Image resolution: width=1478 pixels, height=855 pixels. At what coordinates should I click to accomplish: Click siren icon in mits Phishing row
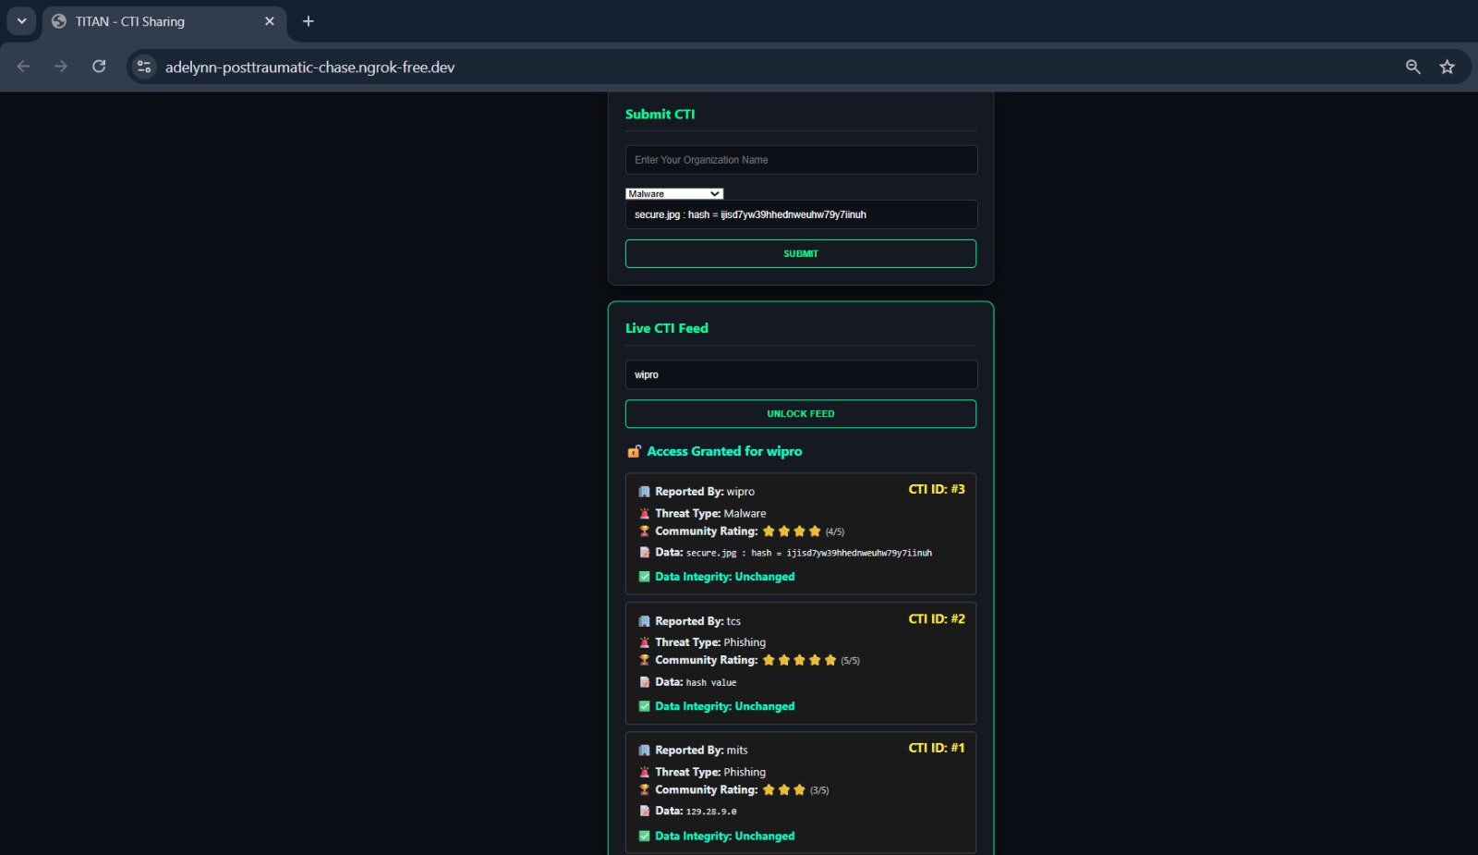point(645,772)
